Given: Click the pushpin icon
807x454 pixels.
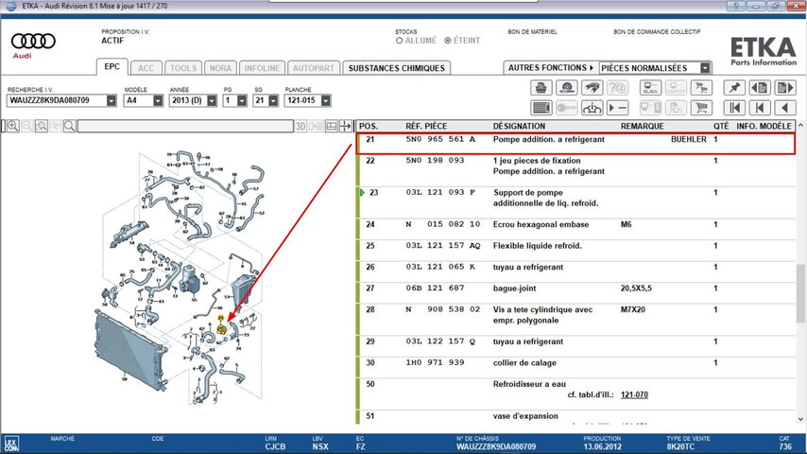Looking at the screenshot, I should 734,88.
